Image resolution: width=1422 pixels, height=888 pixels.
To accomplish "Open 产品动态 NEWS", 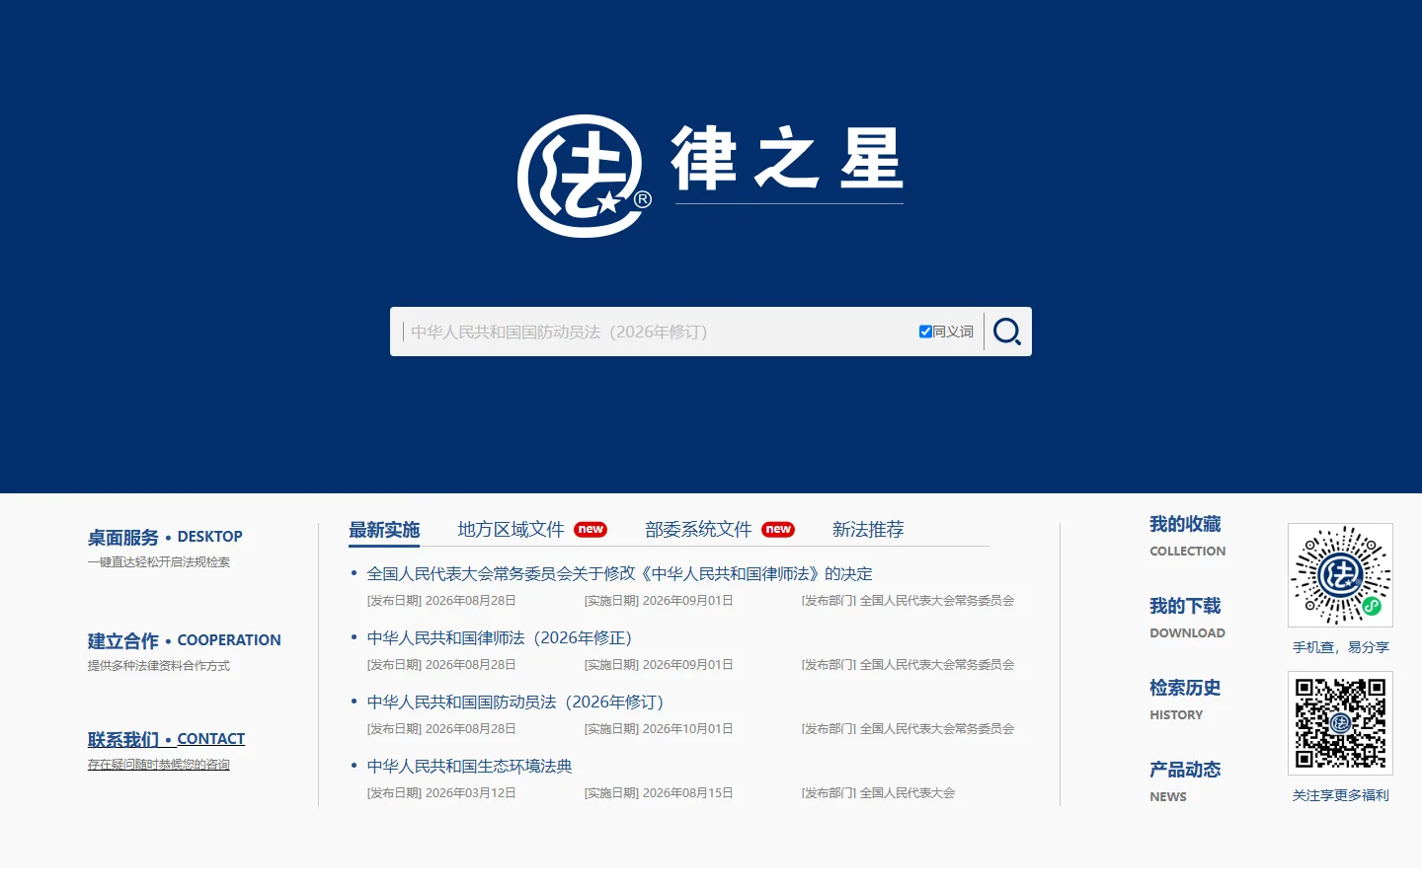I will [1185, 781].
